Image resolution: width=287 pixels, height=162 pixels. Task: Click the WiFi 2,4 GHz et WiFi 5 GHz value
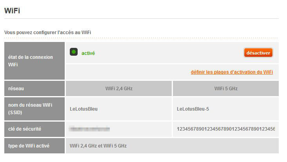(98, 146)
